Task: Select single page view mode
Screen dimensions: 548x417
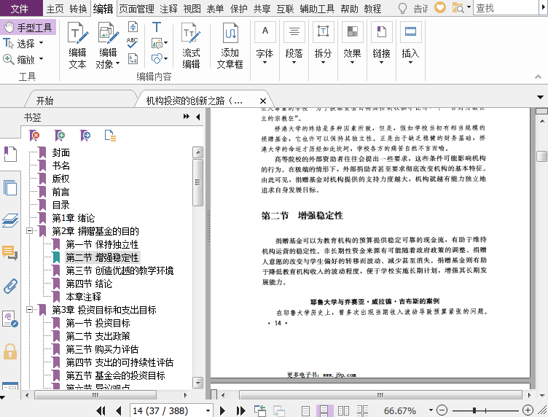Action: (x=305, y=410)
